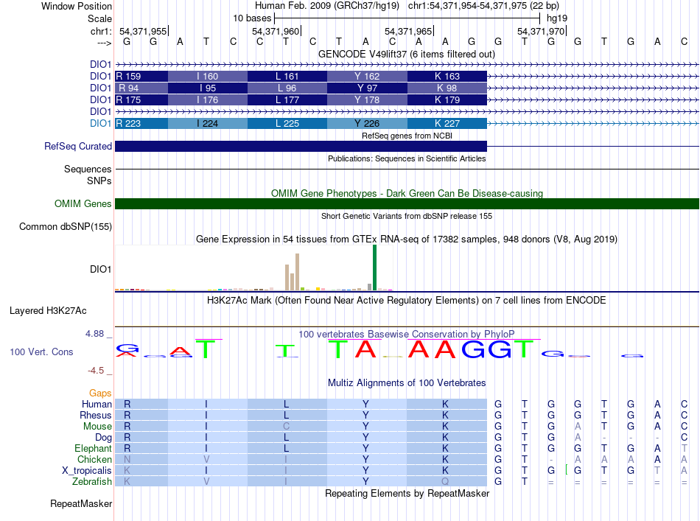The width and height of the screenshot is (700, 521).
Task: Click the Chicken row N amino acid
Action: 127,459
